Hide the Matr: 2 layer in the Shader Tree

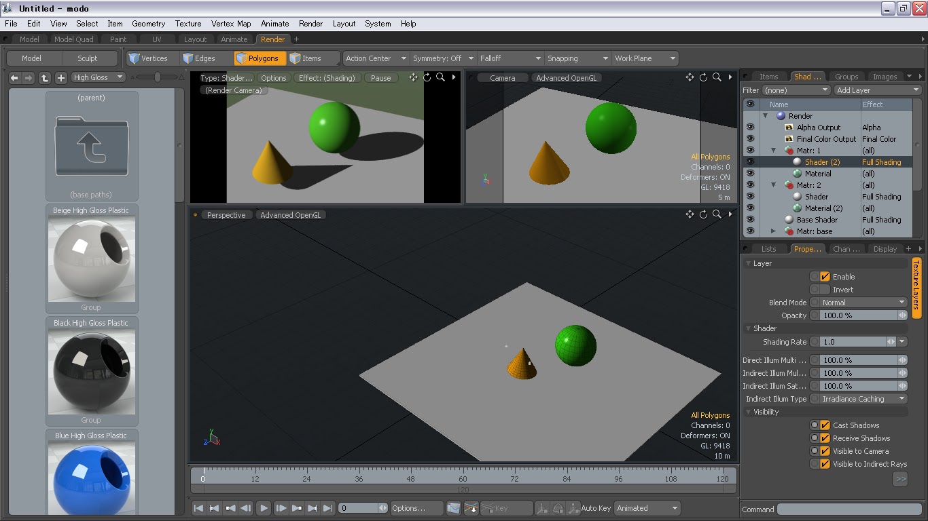click(750, 185)
